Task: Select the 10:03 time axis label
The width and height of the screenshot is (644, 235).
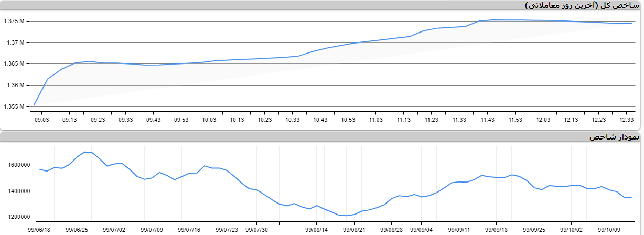Action: pyautogui.click(x=209, y=120)
